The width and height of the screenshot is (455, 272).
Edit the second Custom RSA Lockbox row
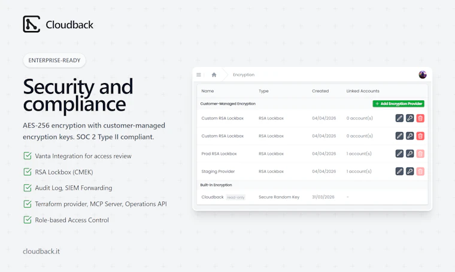pos(399,136)
